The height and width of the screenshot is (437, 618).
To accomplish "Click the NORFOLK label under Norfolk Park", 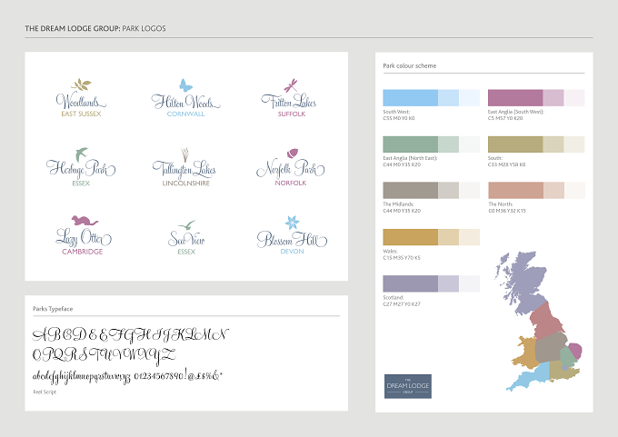I will [291, 183].
